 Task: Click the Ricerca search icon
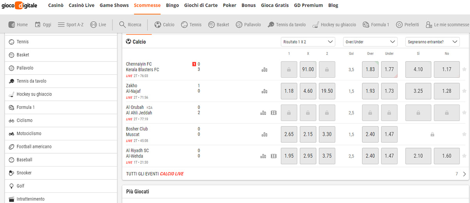[x=130, y=25]
